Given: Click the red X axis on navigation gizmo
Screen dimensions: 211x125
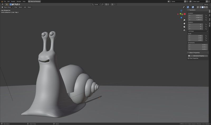Looking at the screenshot, I should click(x=185, y=14).
